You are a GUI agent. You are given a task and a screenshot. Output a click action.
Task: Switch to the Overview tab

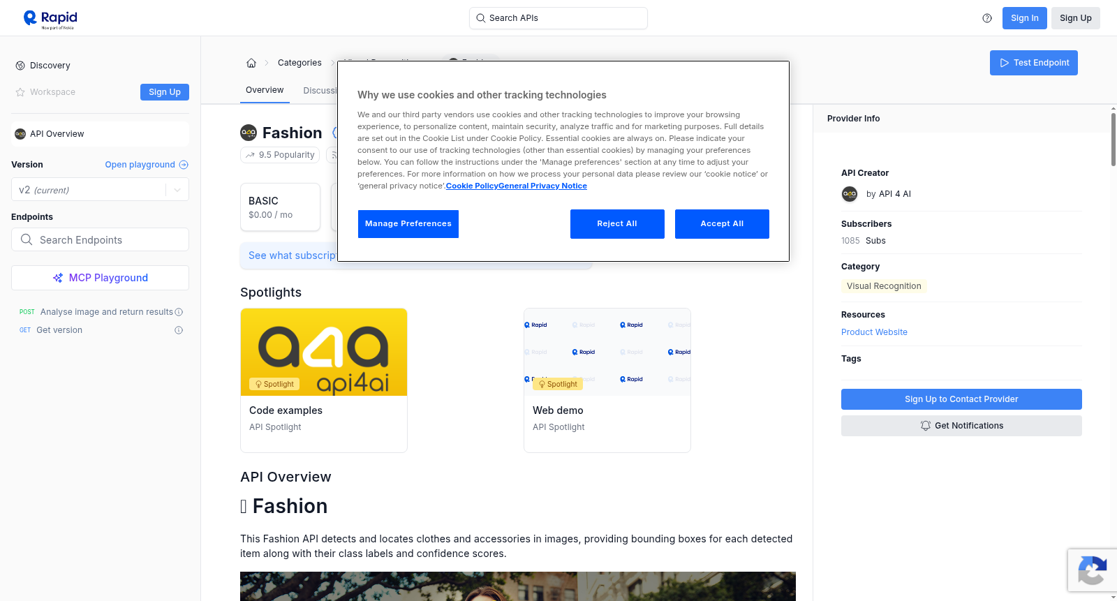(265, 90)
